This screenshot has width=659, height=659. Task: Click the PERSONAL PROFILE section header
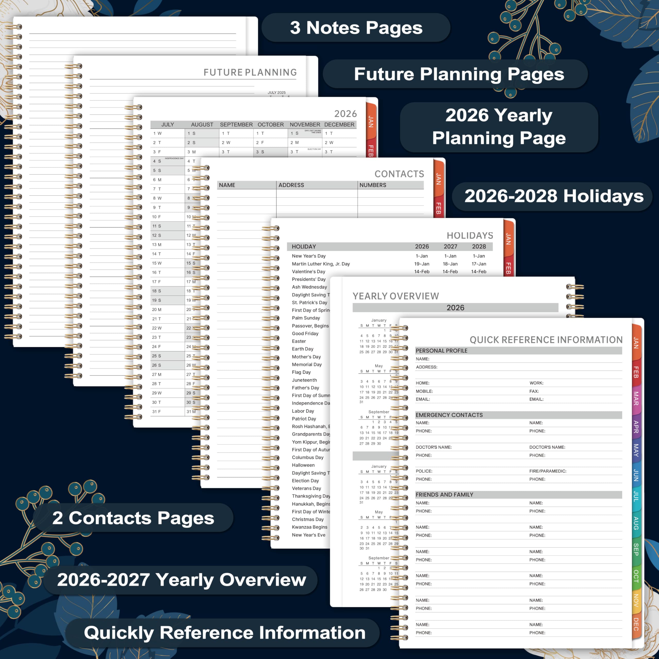tap(441, 351)
